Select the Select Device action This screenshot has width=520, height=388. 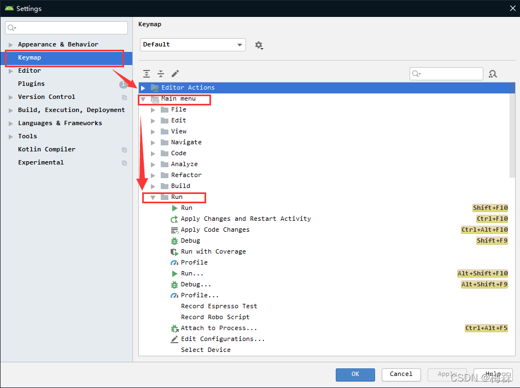[x=206, y=350]
